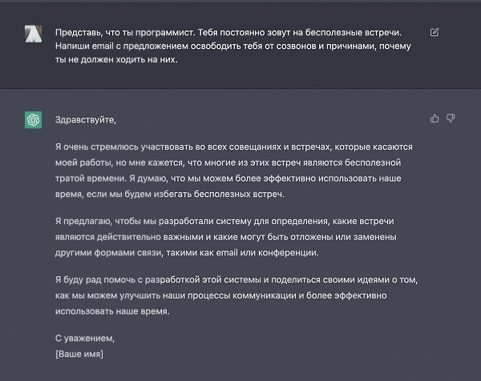This screenshot has height=381, width=481.
Task: Click the word "Напиши" in the prompt
Action: [71, 46]
